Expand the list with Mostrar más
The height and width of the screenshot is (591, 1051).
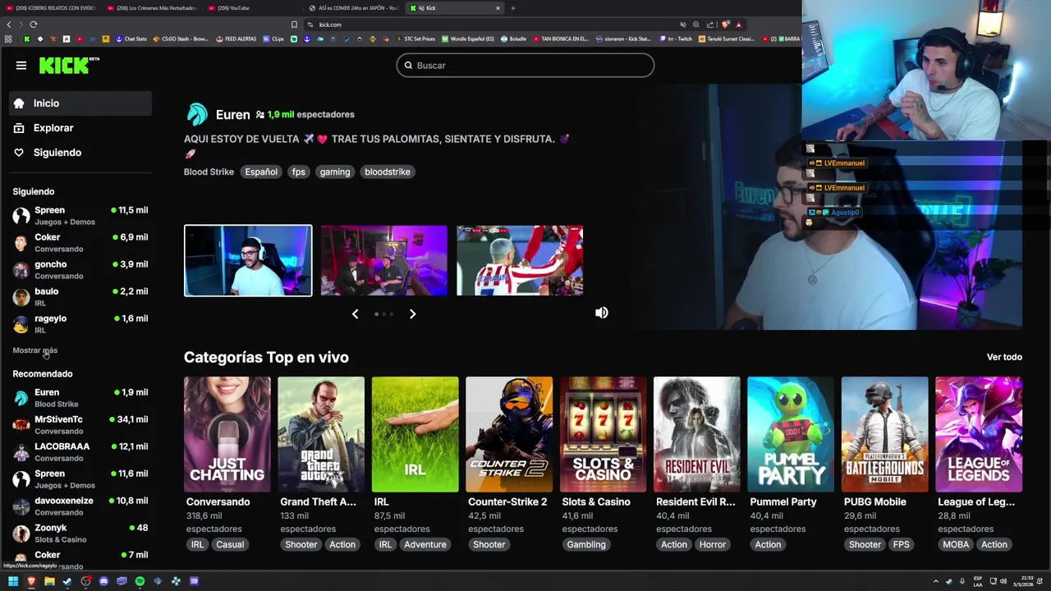[34, 350]
